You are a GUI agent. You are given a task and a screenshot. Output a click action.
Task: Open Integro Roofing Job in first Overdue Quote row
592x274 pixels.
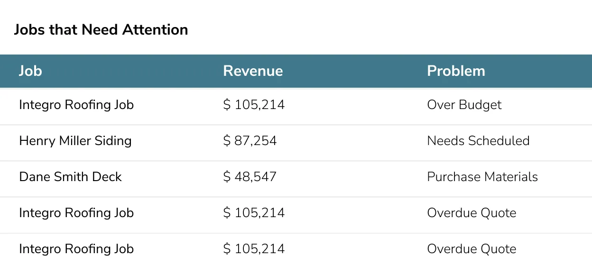pos(76,213)
